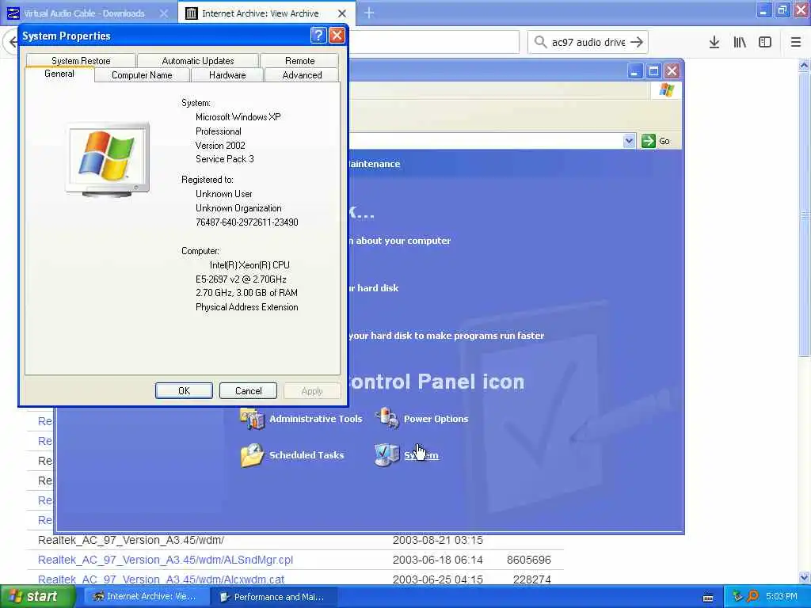811x608 pixels.
Task: Open the Windows Start menu
Action: pos(37,596)
